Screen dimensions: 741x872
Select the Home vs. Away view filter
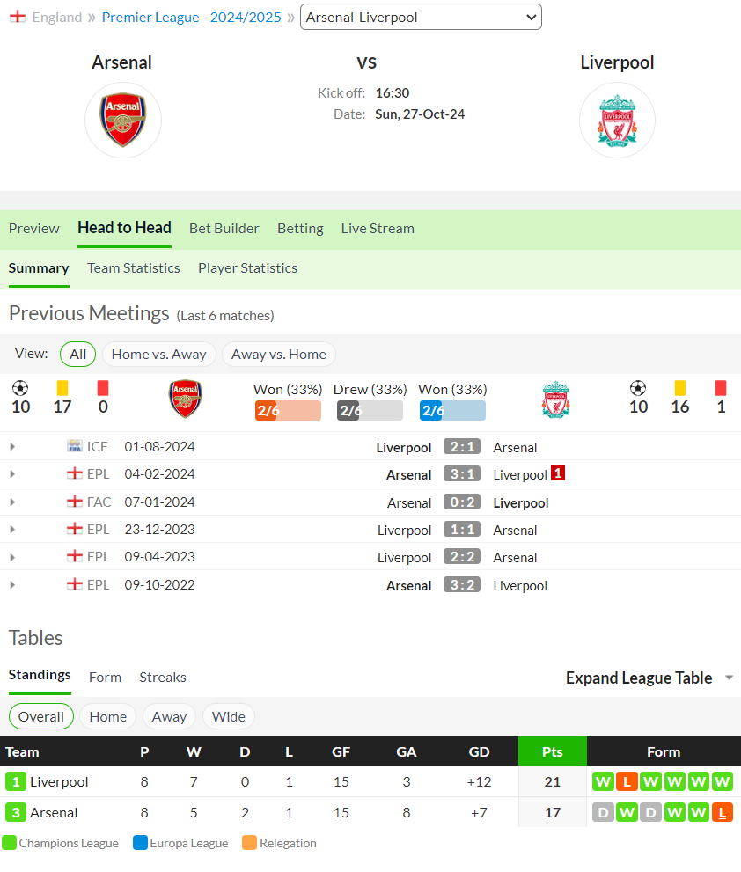tap(159, 355)
